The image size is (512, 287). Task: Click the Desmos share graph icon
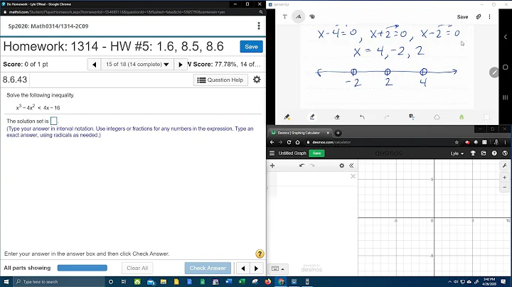coord(484,153)
